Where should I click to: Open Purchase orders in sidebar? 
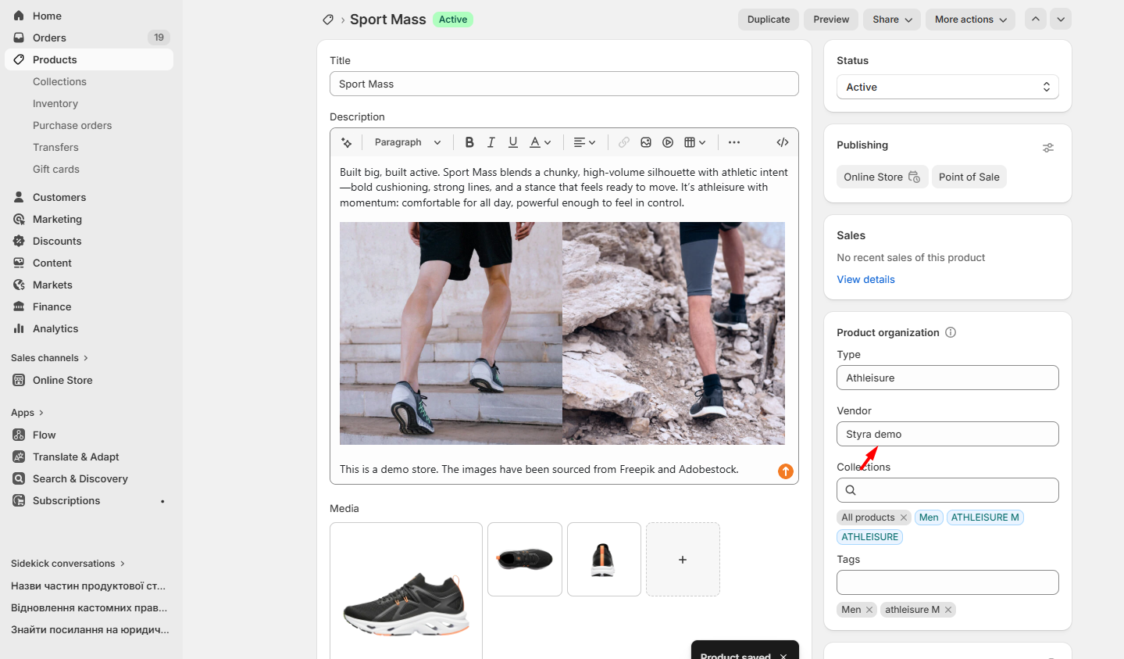72,125
